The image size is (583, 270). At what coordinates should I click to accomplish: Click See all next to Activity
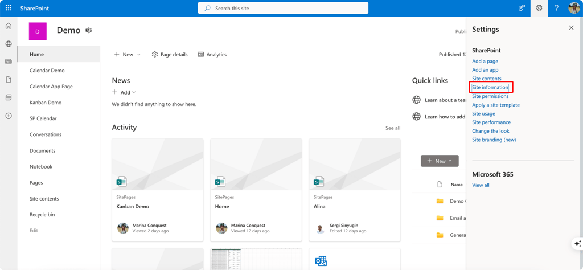tap(393, 128)
